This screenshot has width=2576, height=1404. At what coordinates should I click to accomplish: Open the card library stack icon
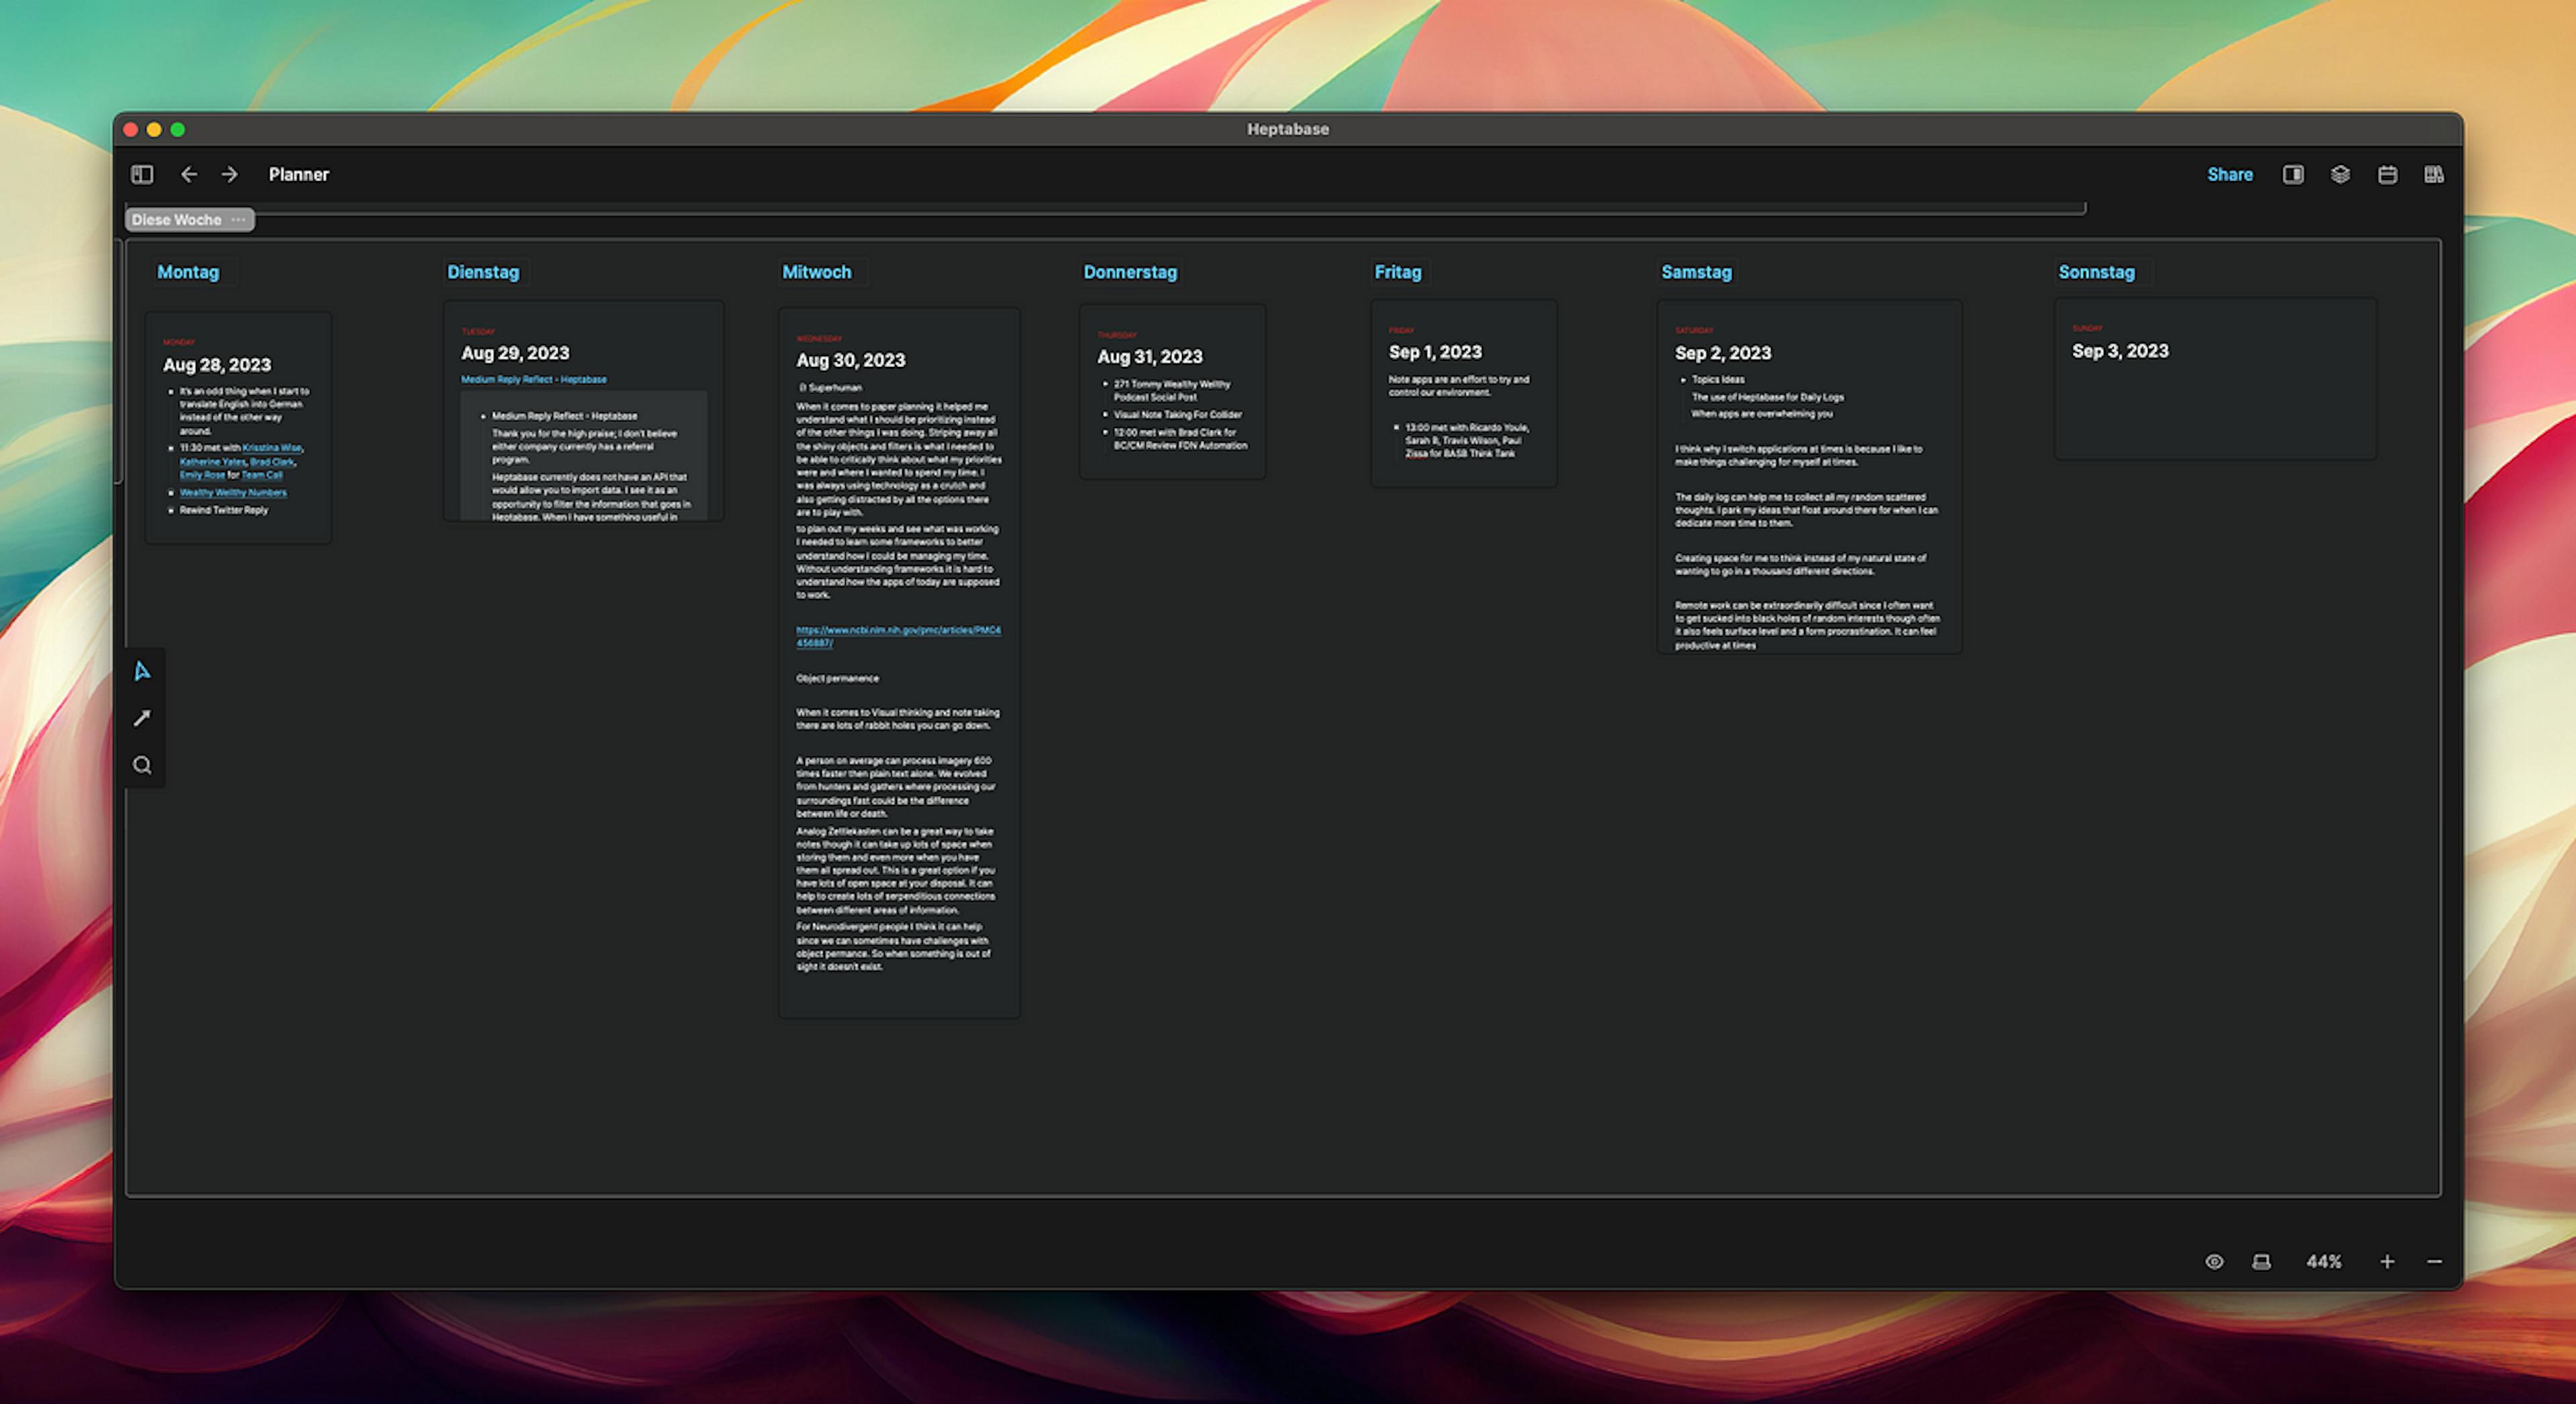2340,174
